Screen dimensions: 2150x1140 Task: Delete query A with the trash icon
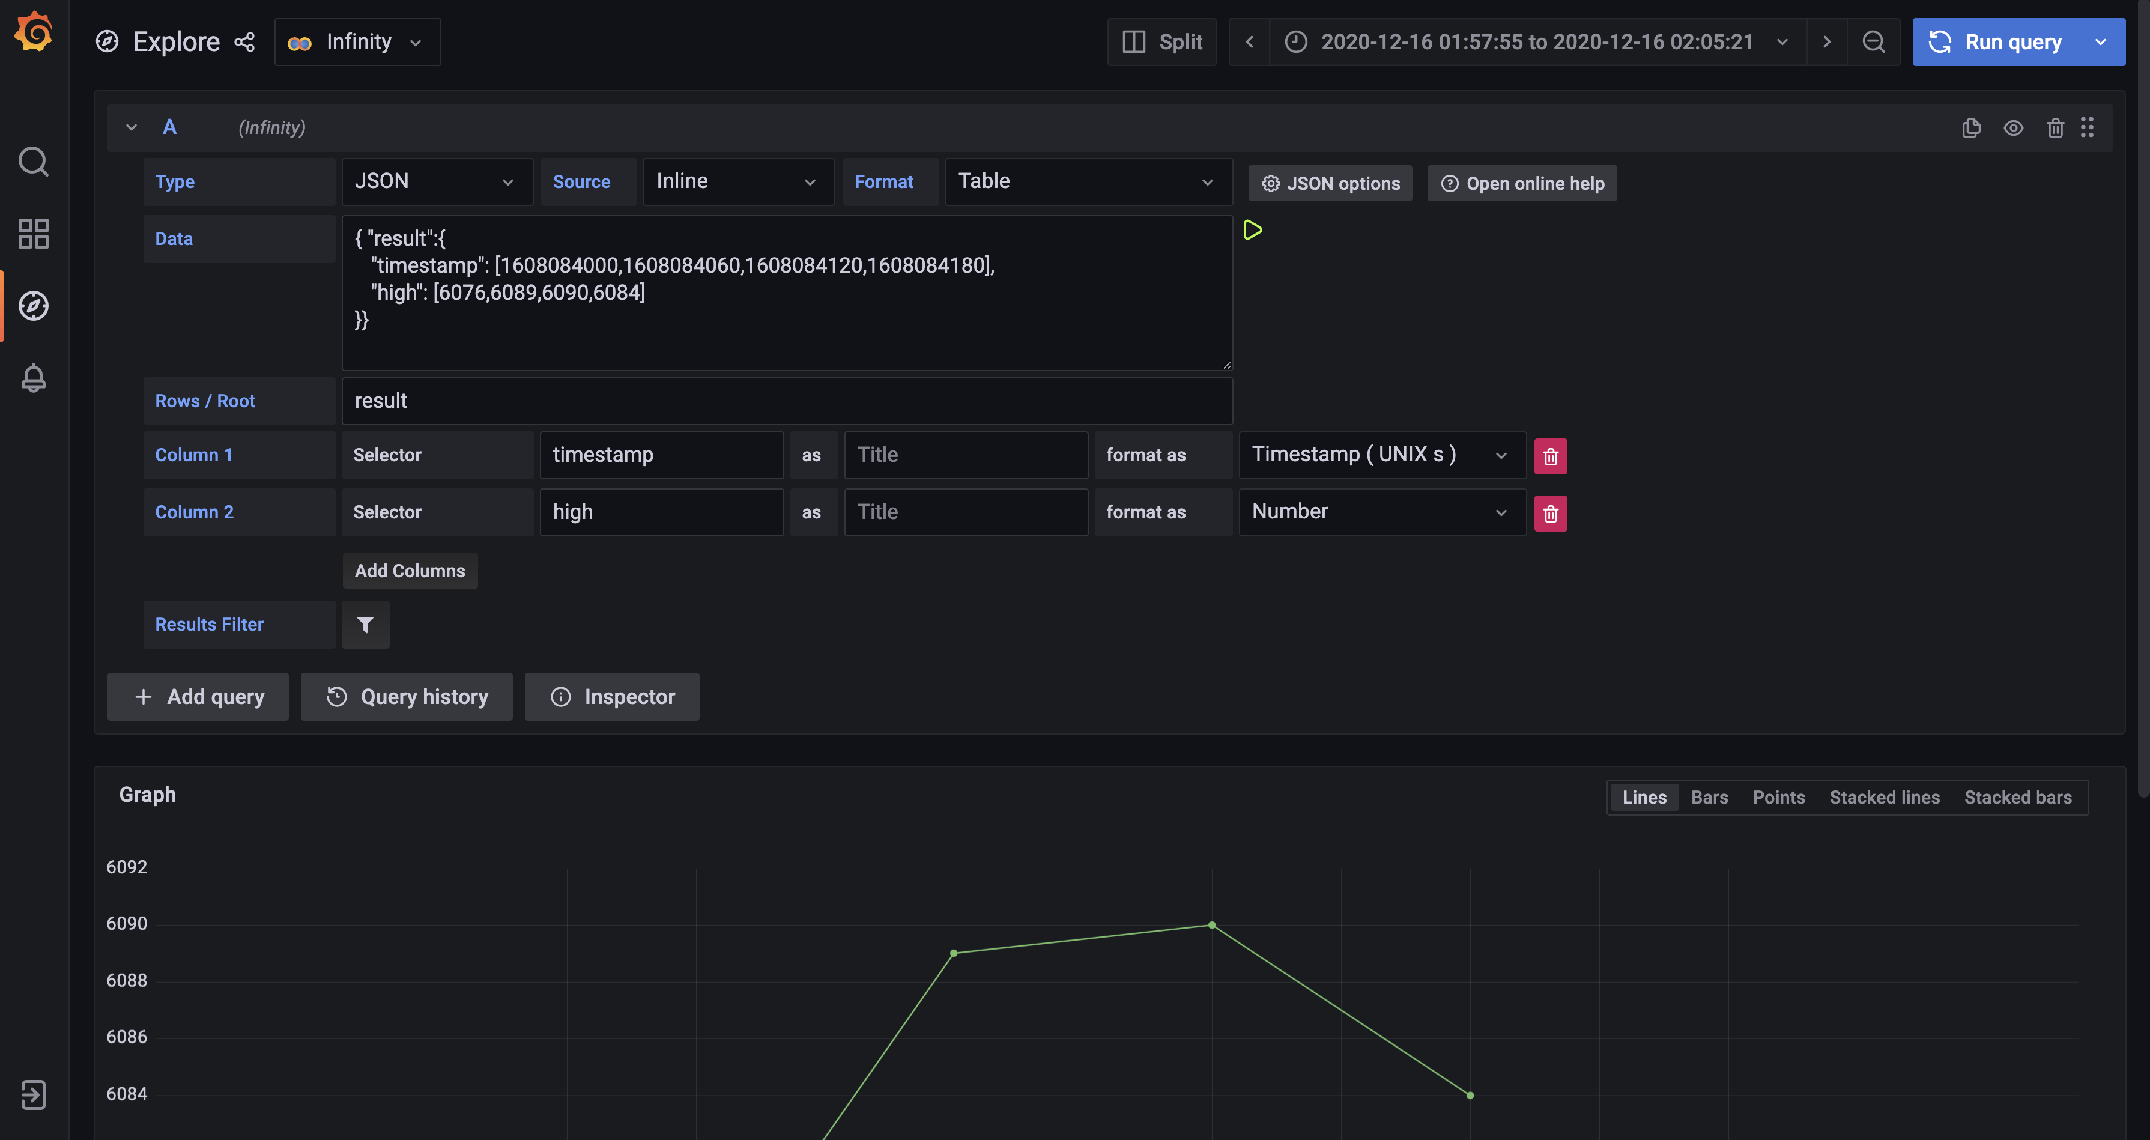(2056, 128)
